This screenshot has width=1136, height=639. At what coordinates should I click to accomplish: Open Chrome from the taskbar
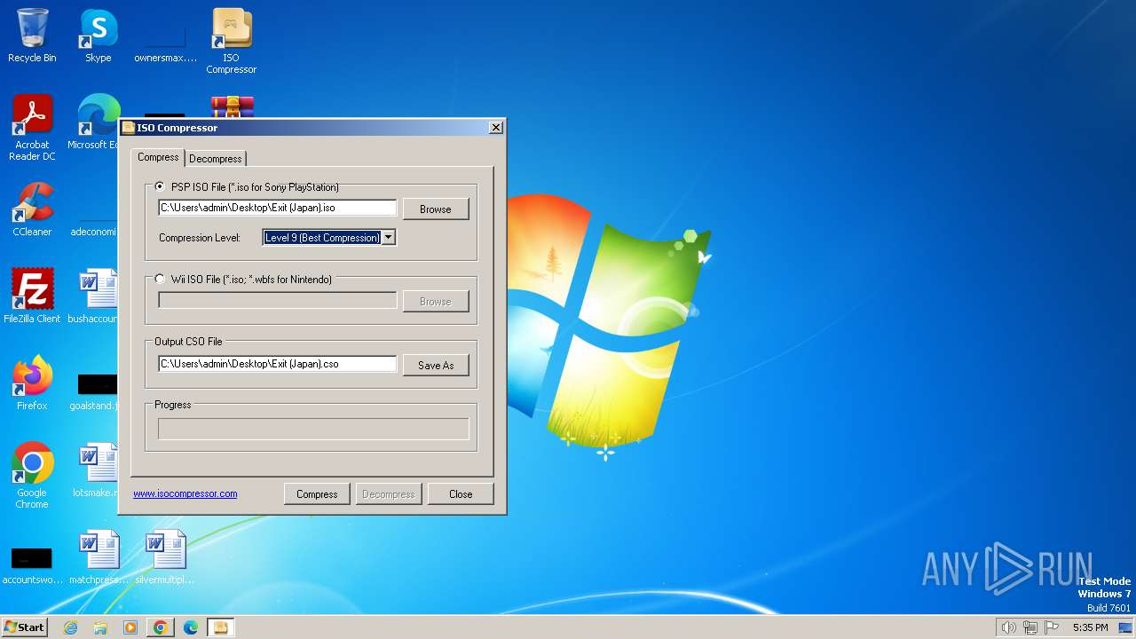(161, 627)
